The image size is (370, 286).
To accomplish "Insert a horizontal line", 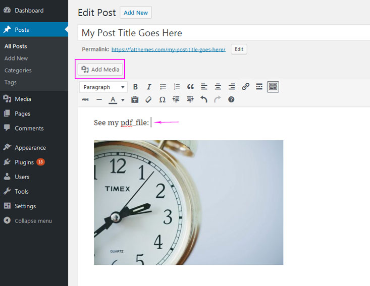I will [99, 99].
